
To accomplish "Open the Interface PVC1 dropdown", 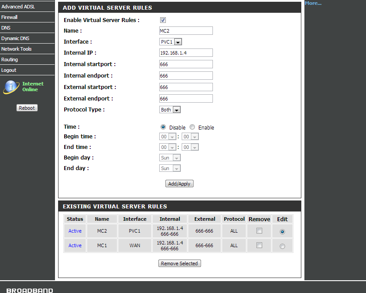I will [x=170, y=42].
